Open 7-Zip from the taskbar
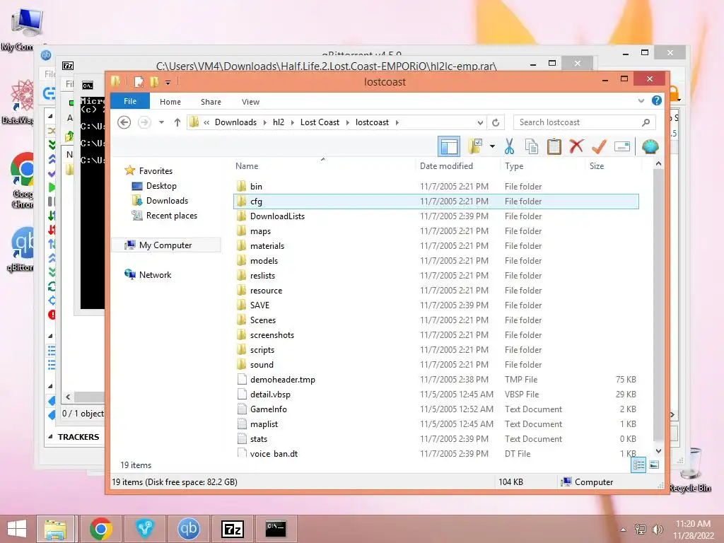724x543 pixels. (232, 529)
